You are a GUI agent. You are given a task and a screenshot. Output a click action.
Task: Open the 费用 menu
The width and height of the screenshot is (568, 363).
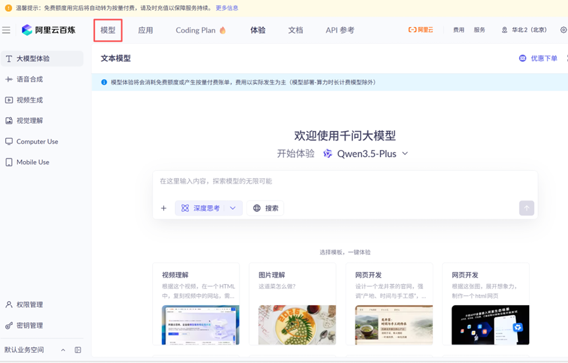point(458,30)
